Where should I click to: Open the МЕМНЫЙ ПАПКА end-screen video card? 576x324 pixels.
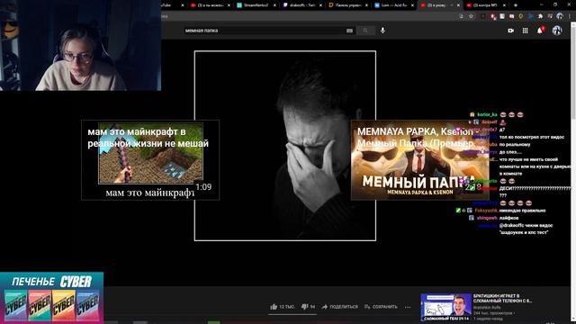tap(420, 160)
